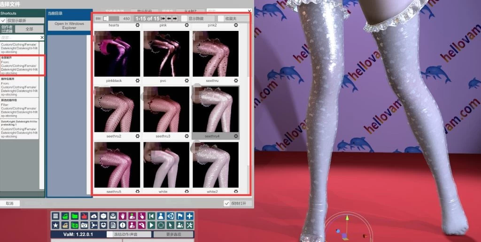Click the wrench and screwdriver tools icon
Image resolution: width=481 pixels, height=242 pixels.
189,225
